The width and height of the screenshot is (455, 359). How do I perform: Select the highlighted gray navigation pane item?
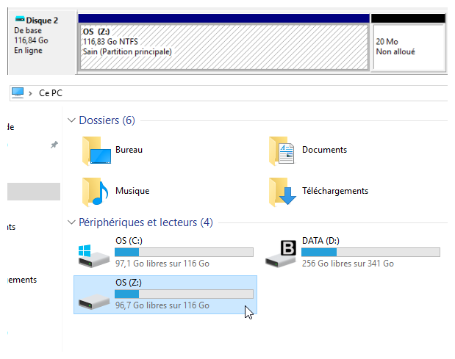coord(34,192)
